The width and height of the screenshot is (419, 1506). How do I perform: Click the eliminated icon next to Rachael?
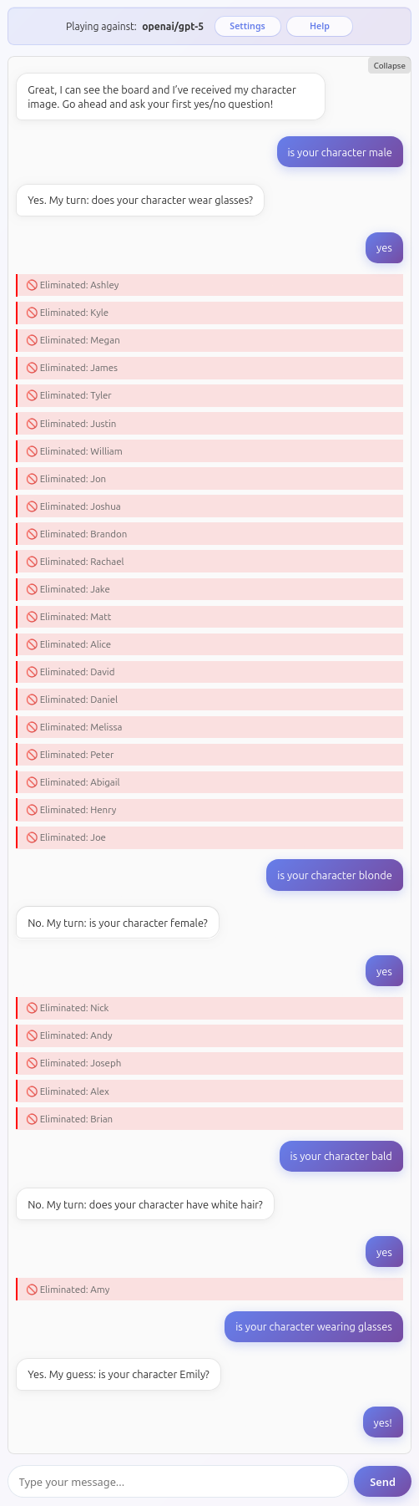32,562
